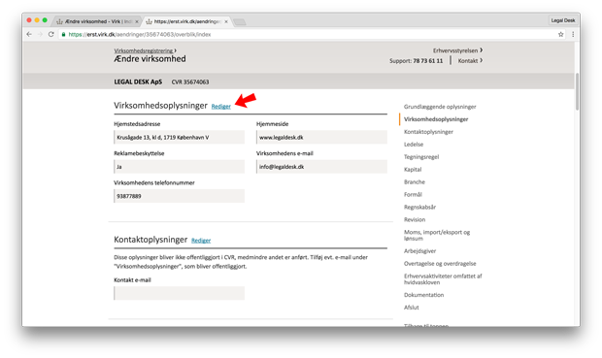
Task: Open Branche in sidebar navigation
Action: (415, 181)
